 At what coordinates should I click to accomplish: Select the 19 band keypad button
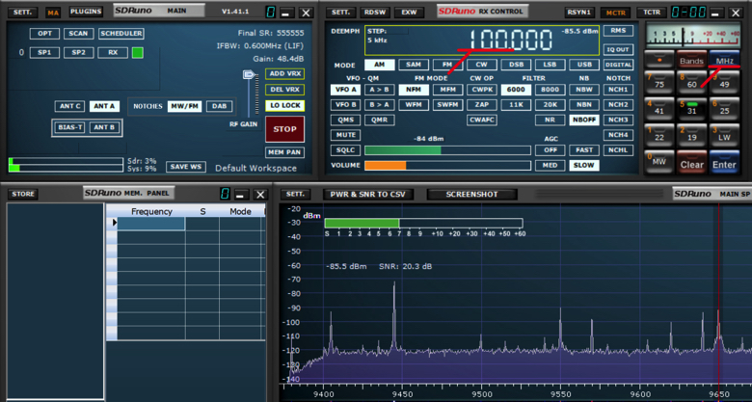(x=691, y=135)
